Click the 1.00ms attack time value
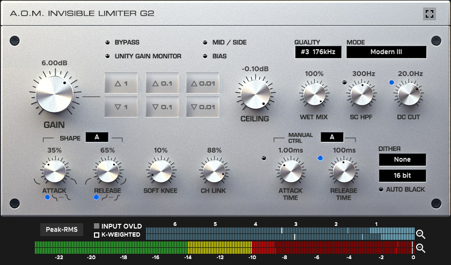 pyautogui.click(x=290, y=150)
